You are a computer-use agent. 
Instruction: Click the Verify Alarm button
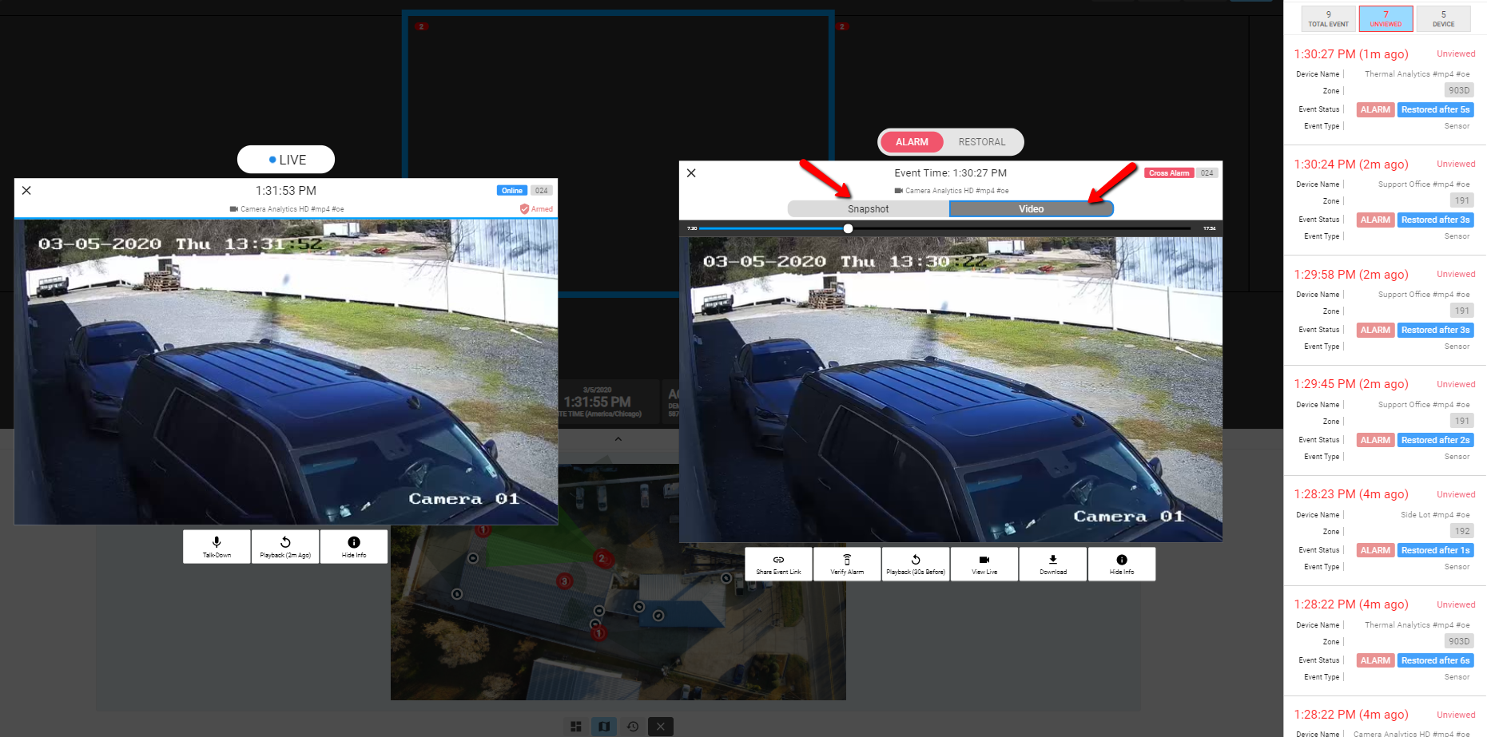click(847, 564)
